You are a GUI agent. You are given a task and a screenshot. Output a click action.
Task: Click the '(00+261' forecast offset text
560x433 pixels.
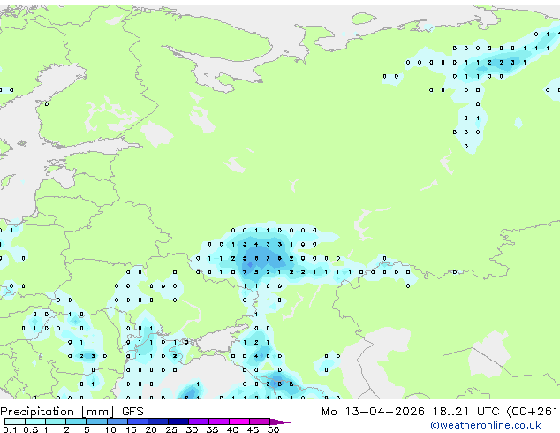[533, 412]
